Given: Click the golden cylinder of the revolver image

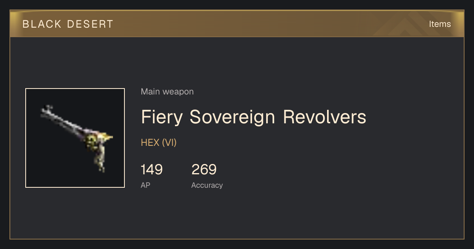Looking at the screenshot, I should [x=93, y=141].
